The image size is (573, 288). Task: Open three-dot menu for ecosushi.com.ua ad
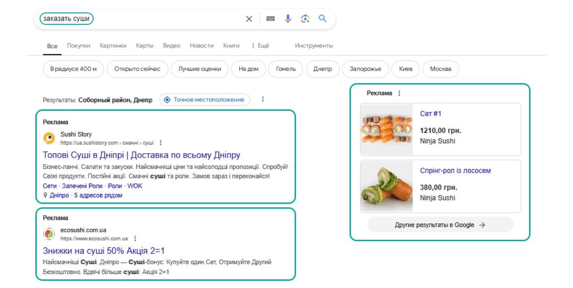point(135,238)
